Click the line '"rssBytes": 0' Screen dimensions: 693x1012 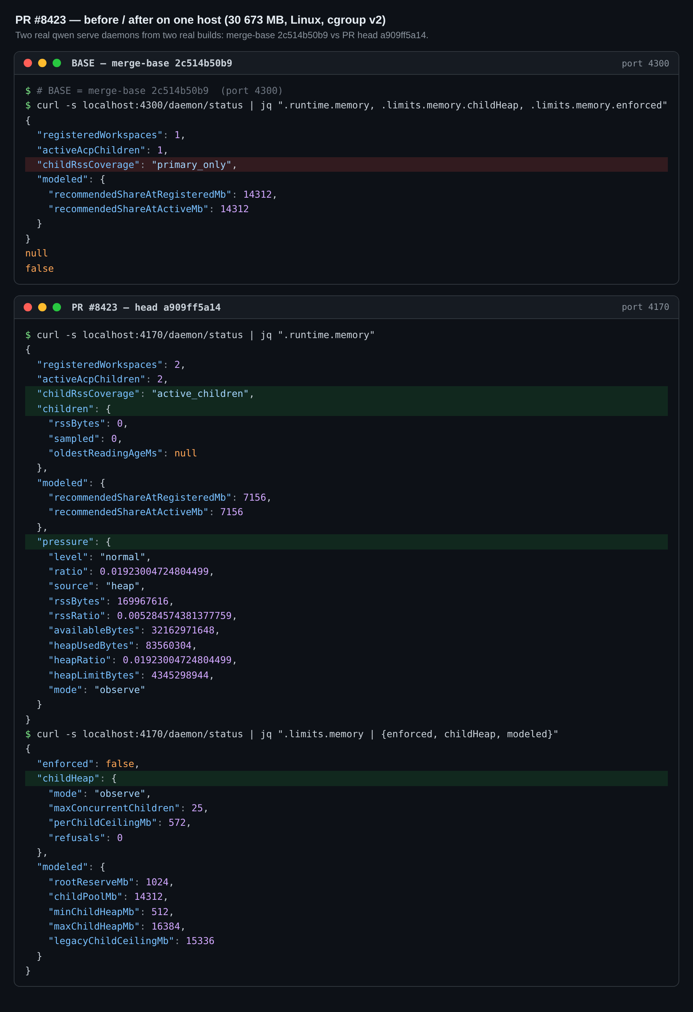tap(88, 424)
